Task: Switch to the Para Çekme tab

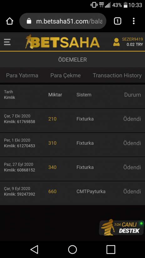Action: pyautogui.click(x=65, y=75)
